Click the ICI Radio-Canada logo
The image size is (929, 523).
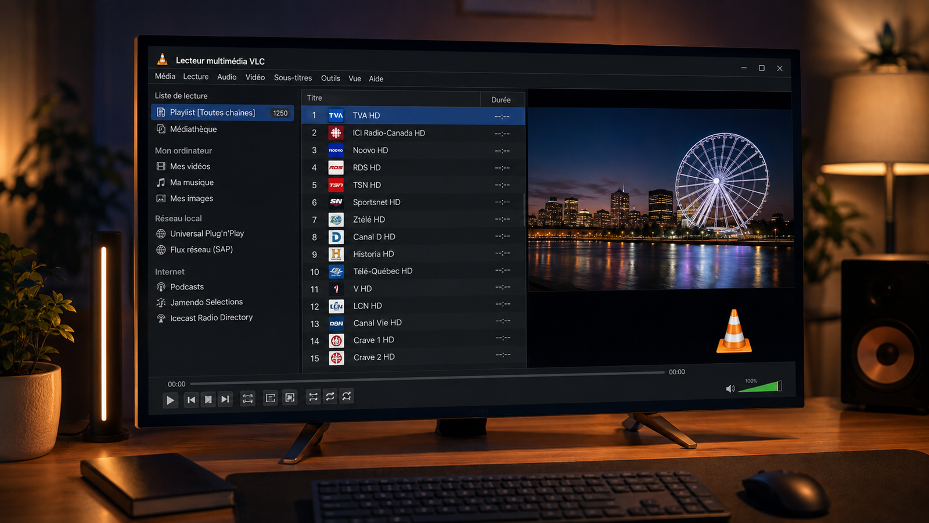tap(336, 132)
